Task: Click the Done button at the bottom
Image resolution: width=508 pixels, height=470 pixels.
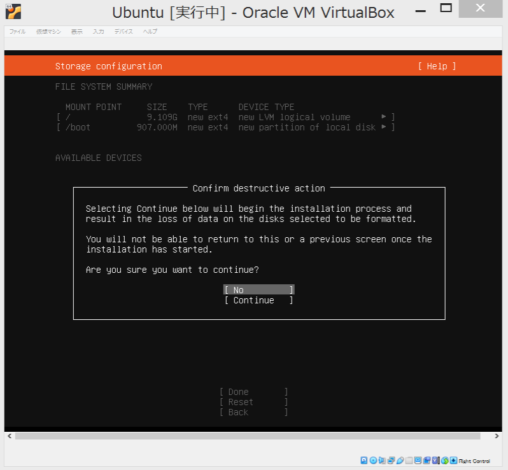Action: (253, 392)
